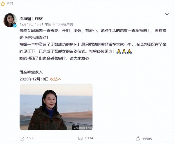This screenshot has height=144, width=174.
Task: Click the comment count 6134
Action: 89,138
